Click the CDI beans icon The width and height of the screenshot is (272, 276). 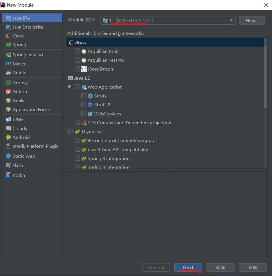(84, 123)
